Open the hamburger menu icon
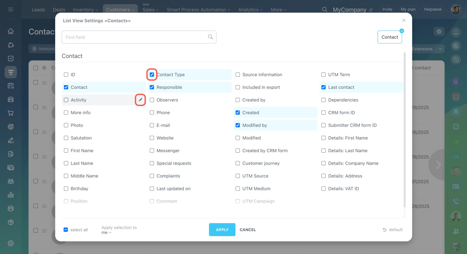Image resolution: width=467 pixels, height=254 pixels. pos(11,9)
